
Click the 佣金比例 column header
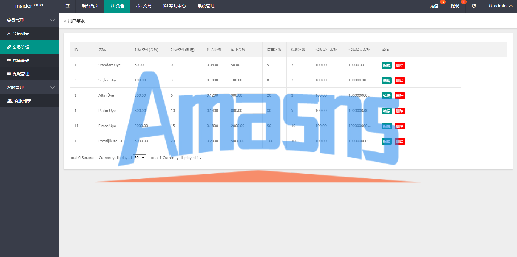(x=214, y=49)
